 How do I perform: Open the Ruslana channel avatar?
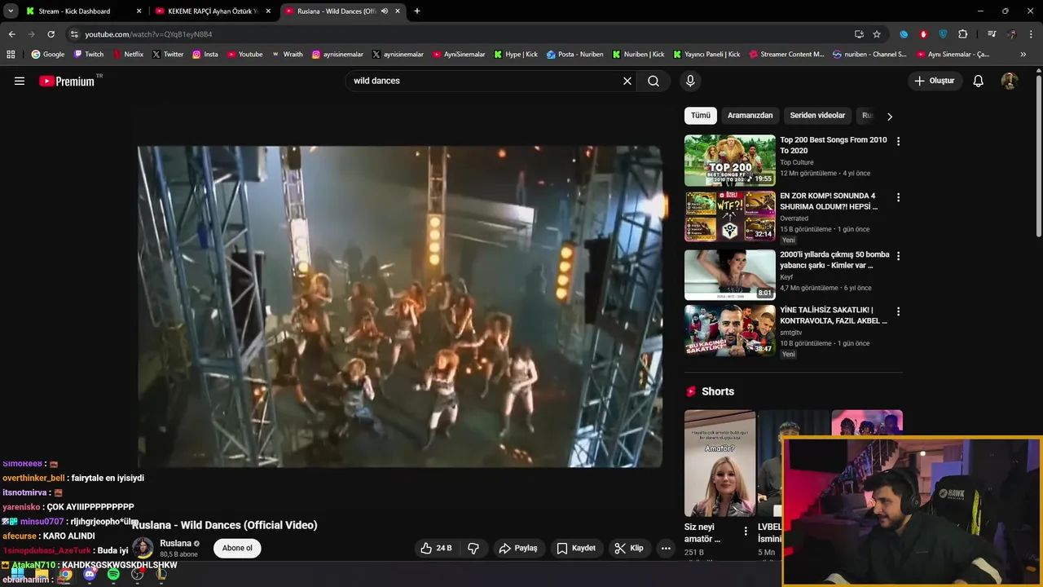[143, 548]
